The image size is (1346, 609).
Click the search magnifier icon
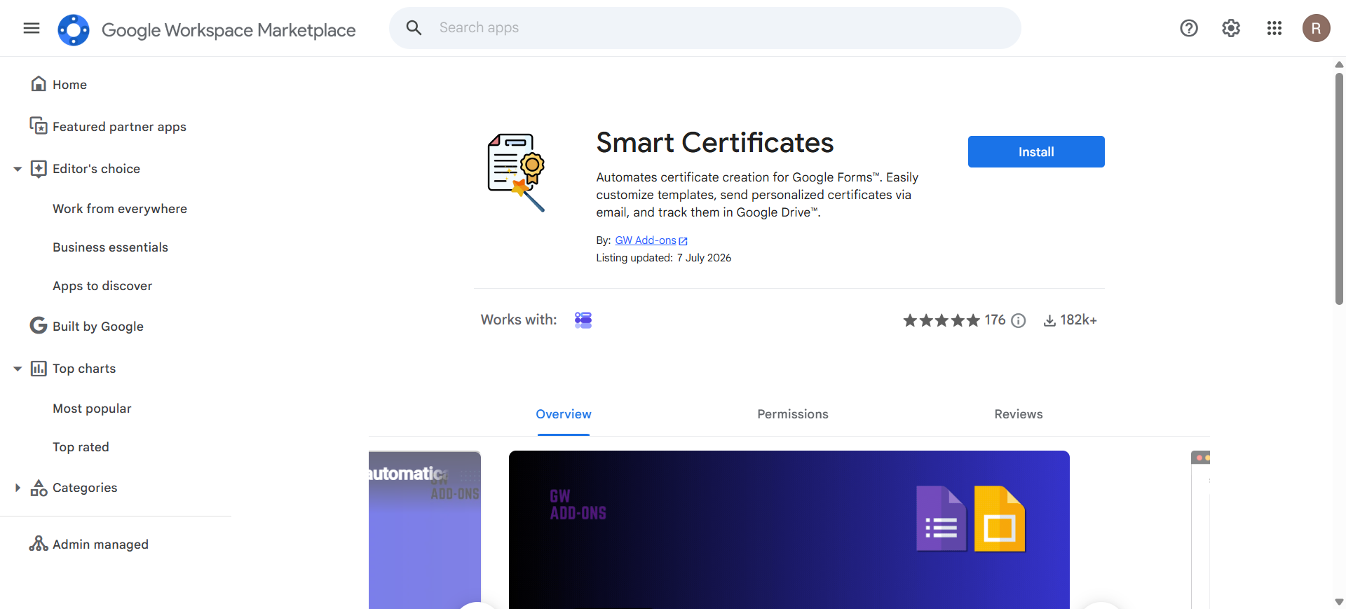click(414, 28)
